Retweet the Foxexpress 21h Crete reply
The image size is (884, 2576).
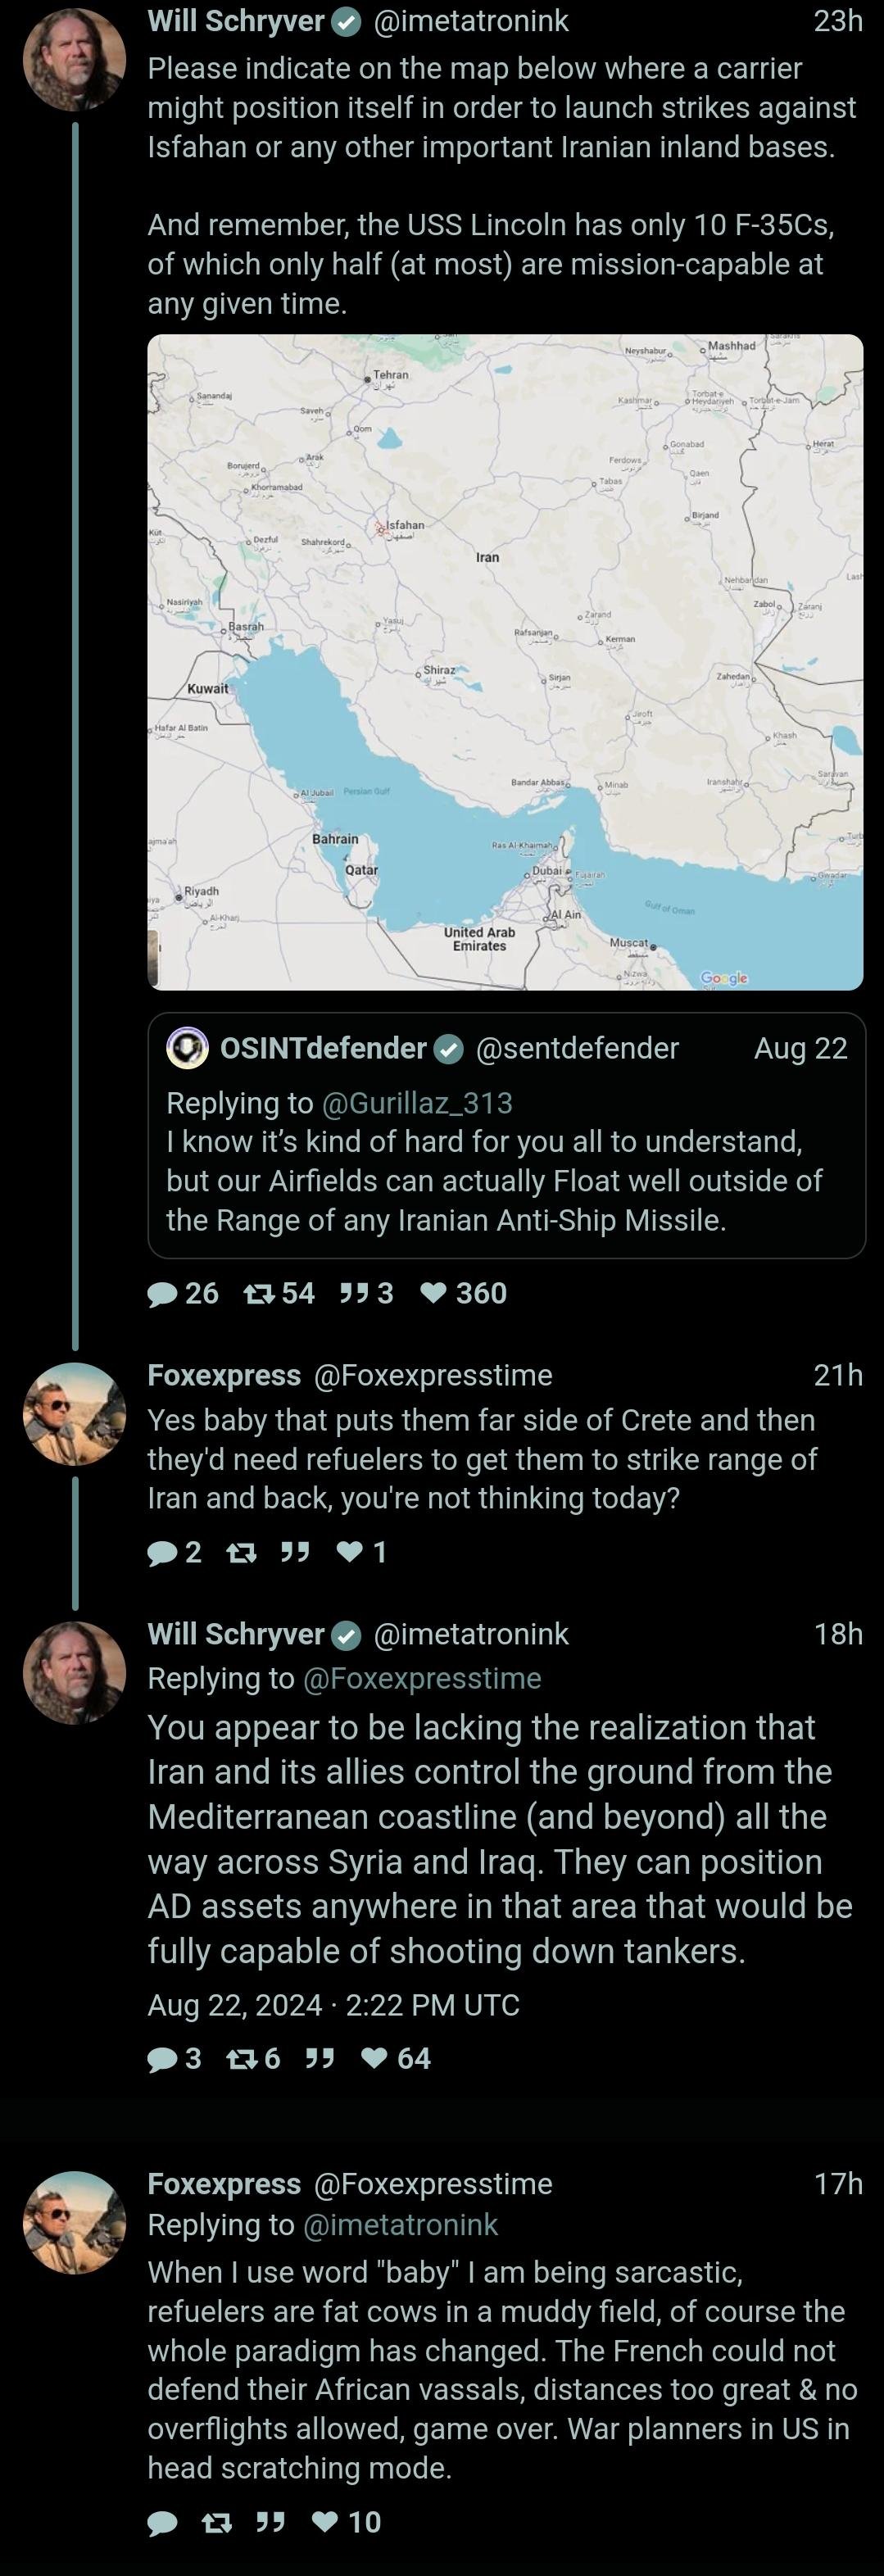pos(241,1553)
